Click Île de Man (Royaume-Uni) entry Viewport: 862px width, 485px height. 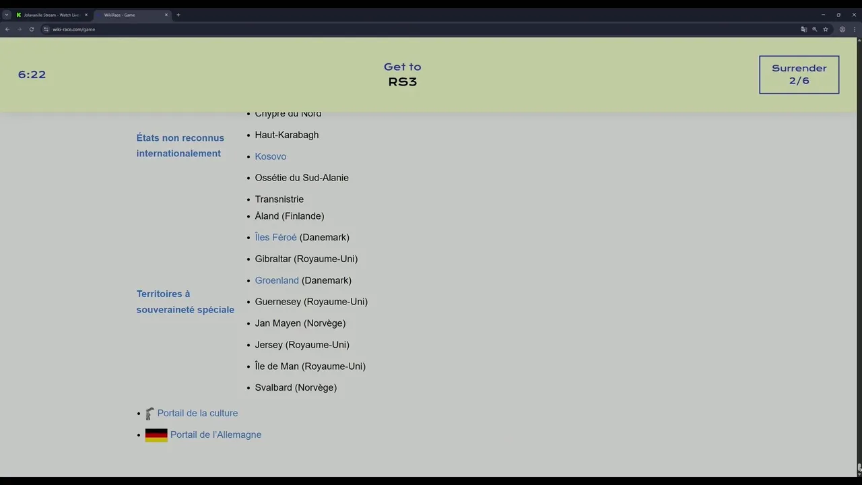coord(310,366)
